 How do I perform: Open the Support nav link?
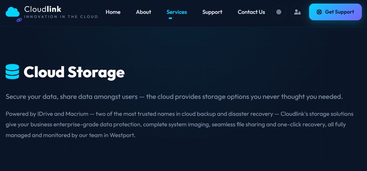click(x=212, y=12)
